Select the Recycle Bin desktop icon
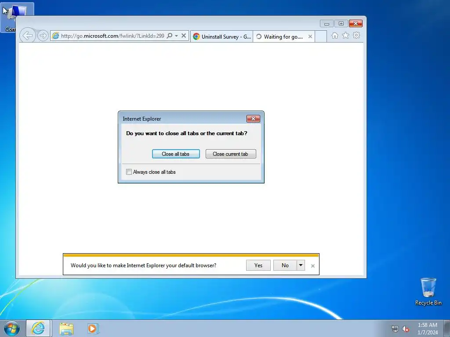Screen dimensions: 450x337 coord(428,291)
